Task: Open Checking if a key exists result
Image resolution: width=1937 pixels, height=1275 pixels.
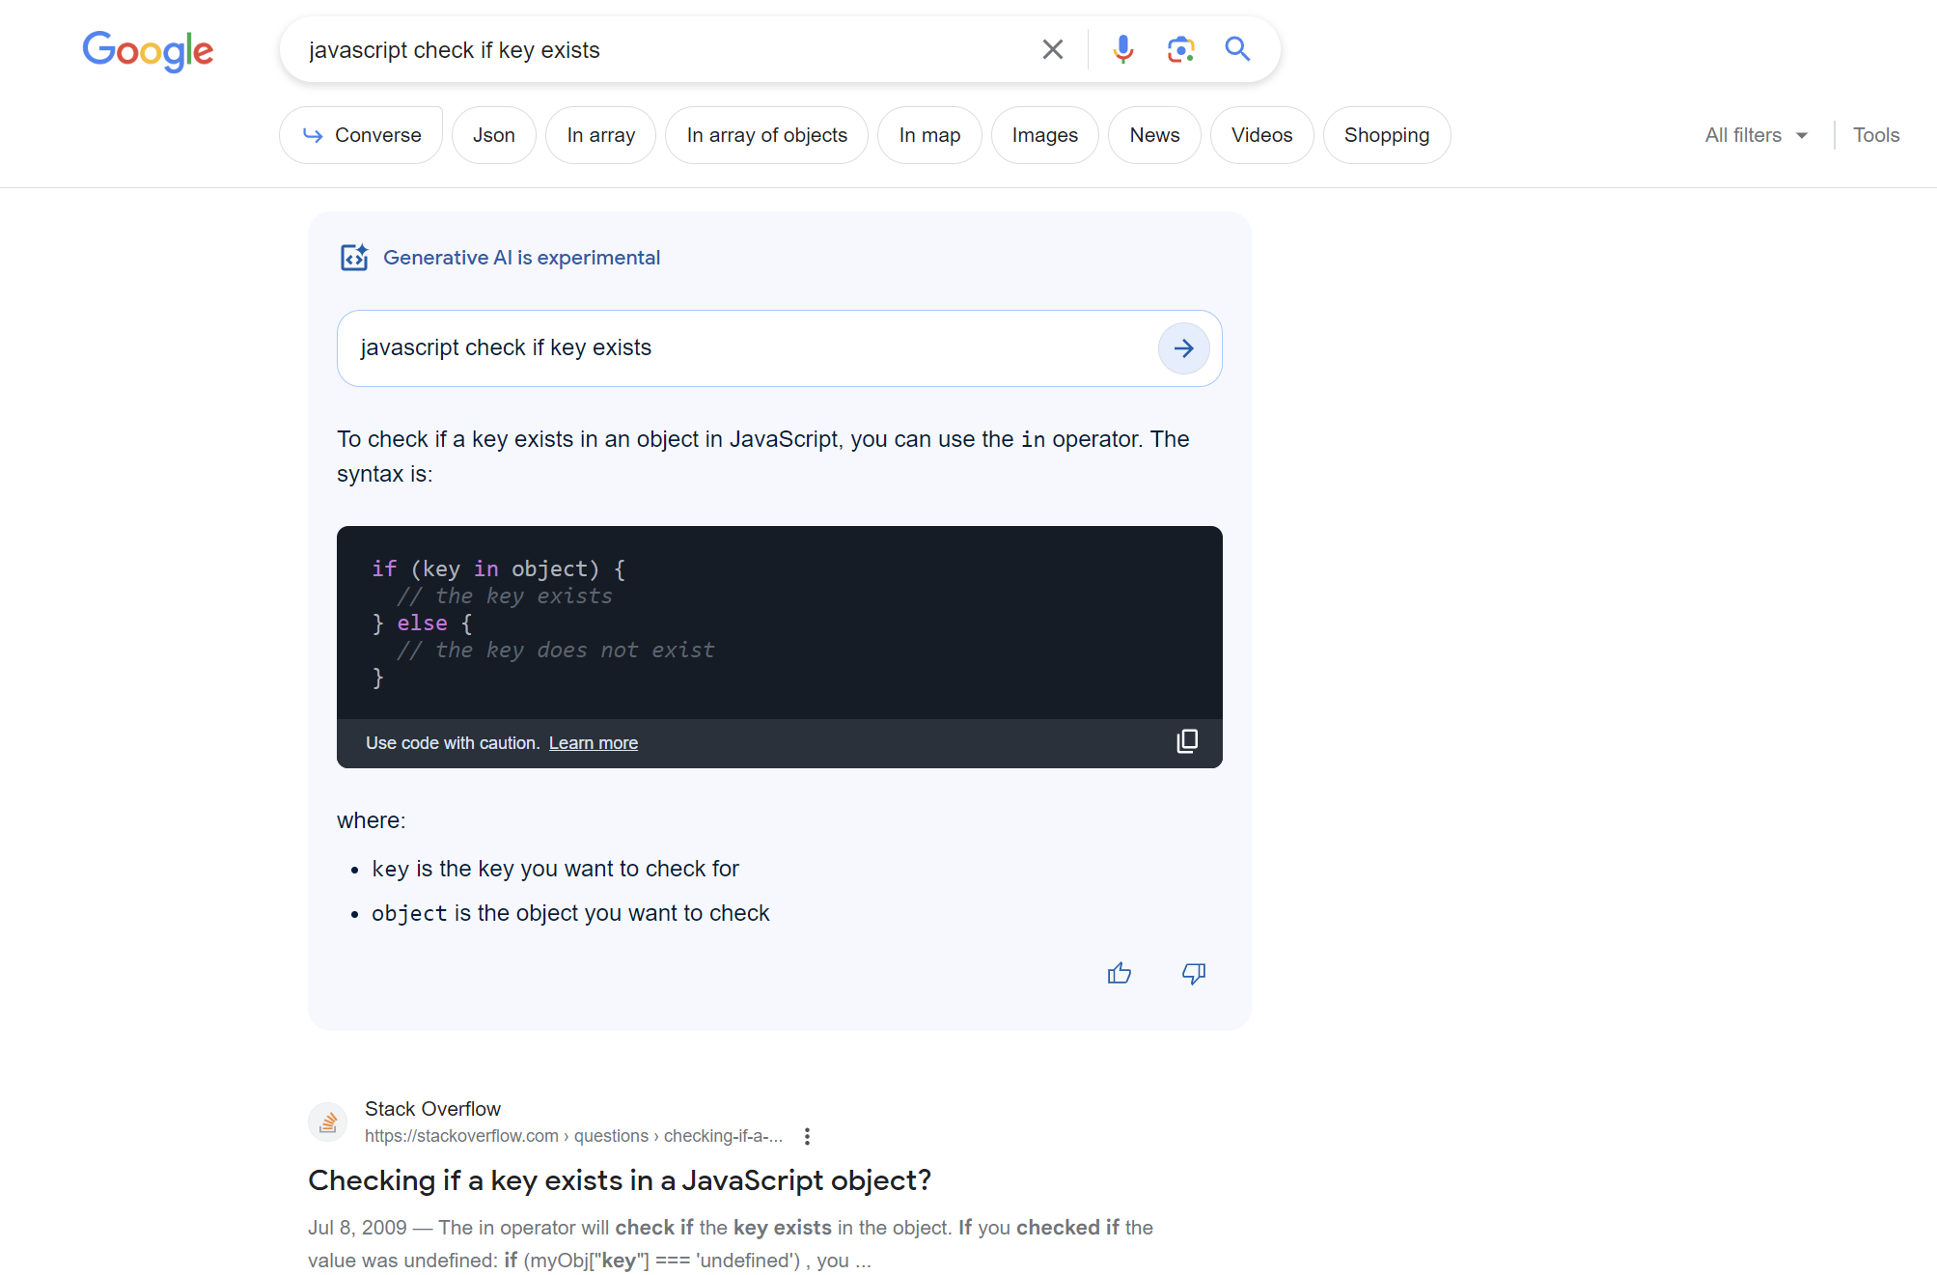Action: tap(619, 1180)
